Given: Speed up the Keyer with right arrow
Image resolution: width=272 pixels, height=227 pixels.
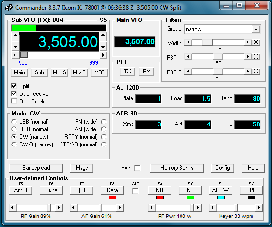Looking at the screenshot, I should point(259,207).
